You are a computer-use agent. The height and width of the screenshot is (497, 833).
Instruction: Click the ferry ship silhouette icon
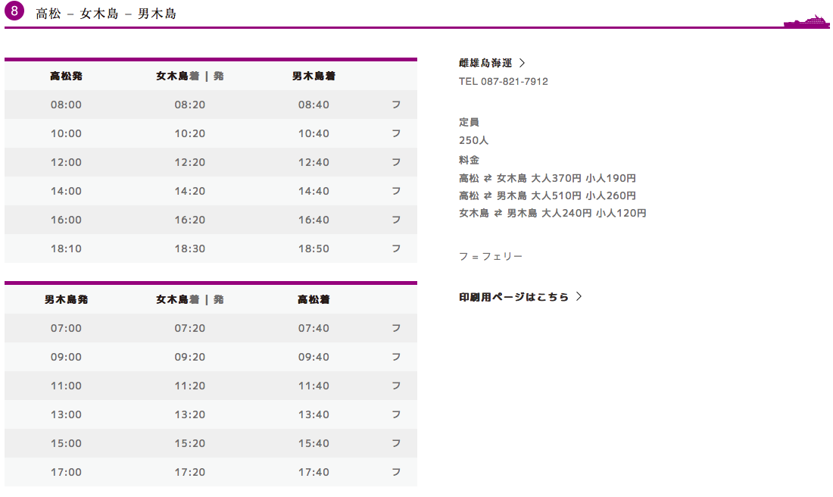806,21
